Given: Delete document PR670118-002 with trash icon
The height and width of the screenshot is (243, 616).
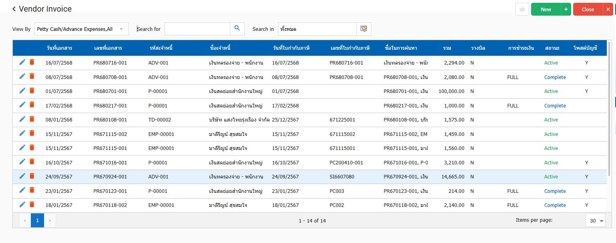Looking at the screenshot, I should pos(32,205).
